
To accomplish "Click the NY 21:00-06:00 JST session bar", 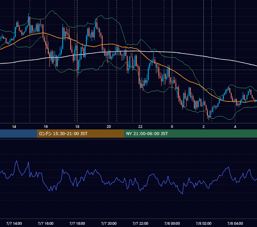I will (x=190, y=134).
